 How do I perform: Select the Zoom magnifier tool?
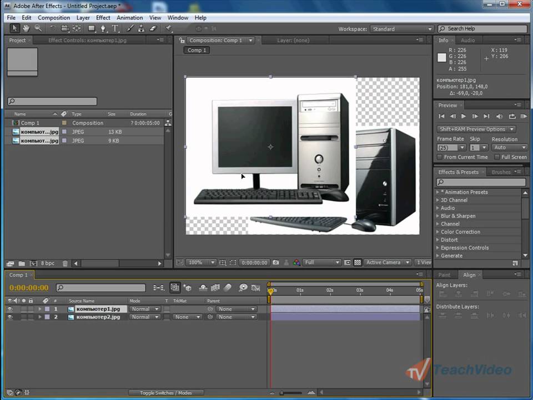[38, 28]
